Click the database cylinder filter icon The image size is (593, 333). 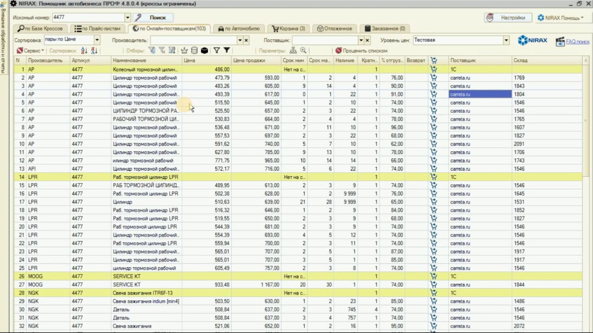point(194,50)
